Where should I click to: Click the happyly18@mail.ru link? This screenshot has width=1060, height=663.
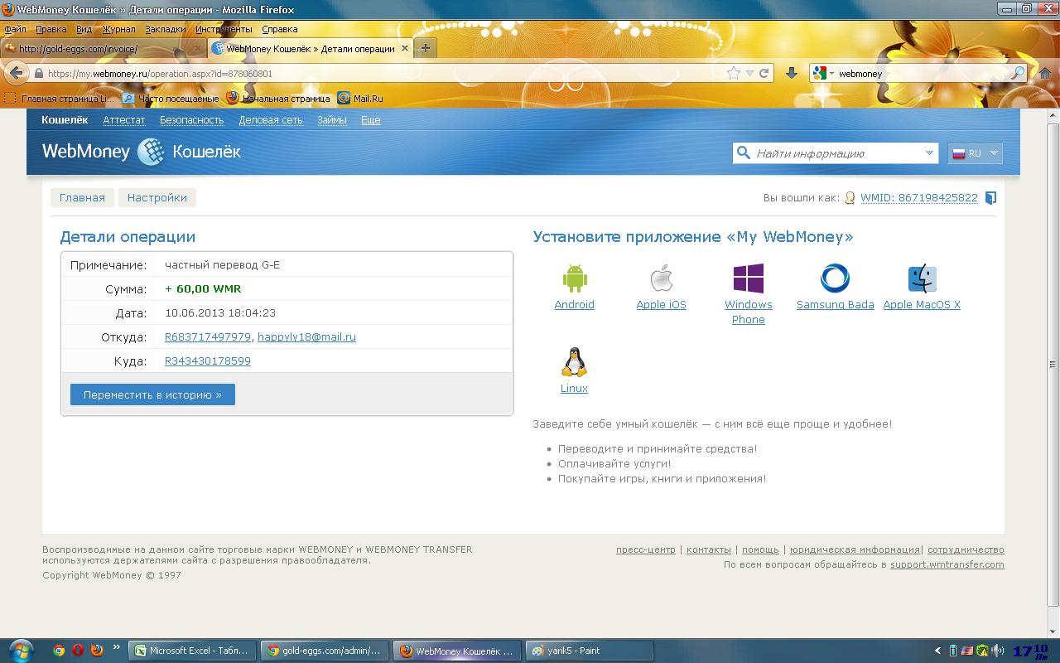pyautogui.click(x=306, y=337)
